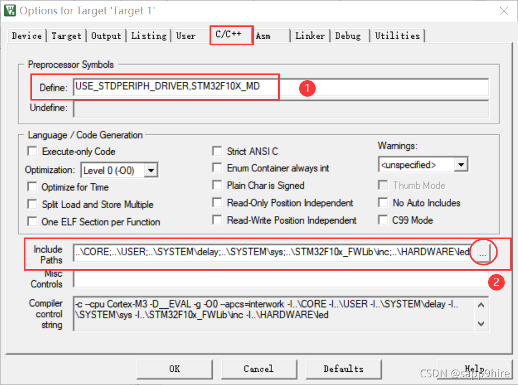Viewport: 518px width, 385px height.
Task: Check Plain Char is Signed
Action: tap(217, 185)
